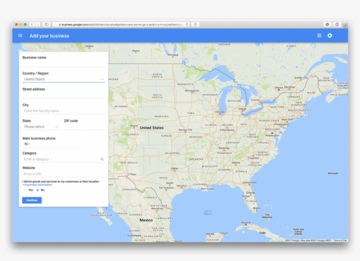Click the Continue button

pos(32,200)
